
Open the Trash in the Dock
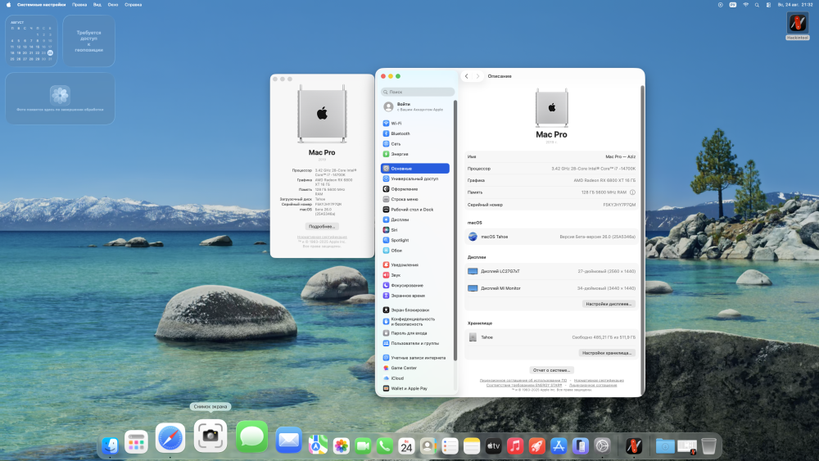708,446
